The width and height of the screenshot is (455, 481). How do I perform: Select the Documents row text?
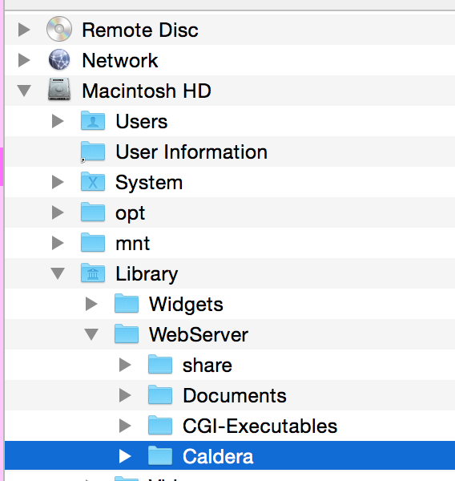point(235,395)
